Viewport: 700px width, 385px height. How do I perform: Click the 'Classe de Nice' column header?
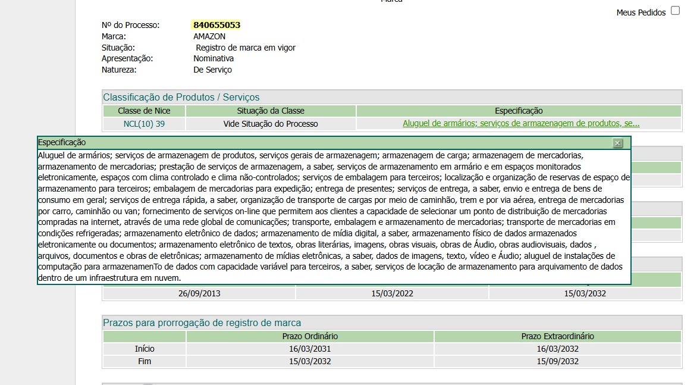(144, 111)
